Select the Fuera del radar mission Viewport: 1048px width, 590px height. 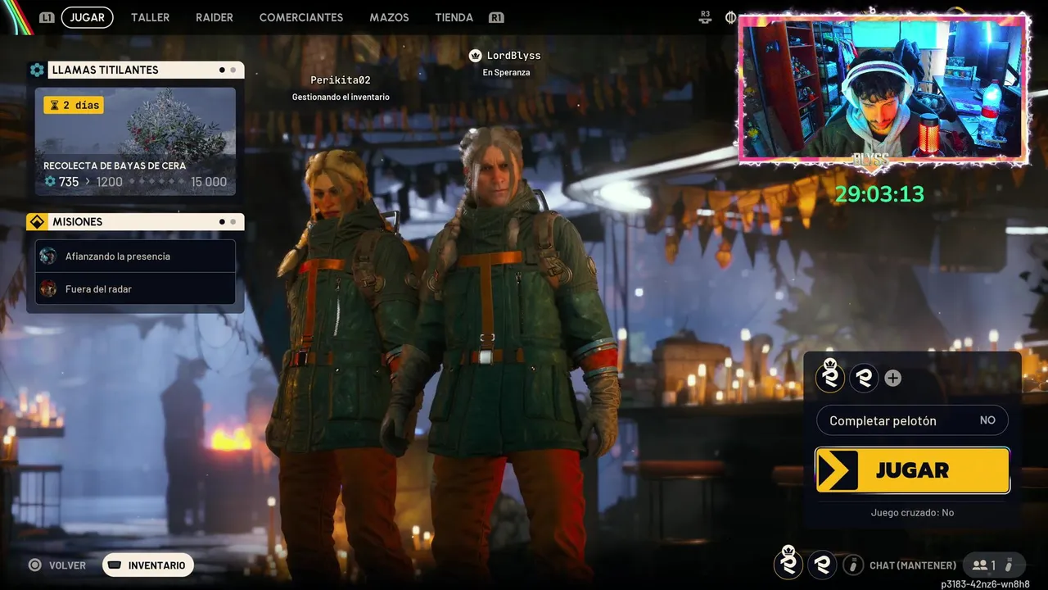click(x=135, y=288)
